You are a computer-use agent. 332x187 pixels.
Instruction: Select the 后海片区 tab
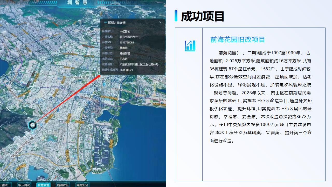tap(63, 185)
